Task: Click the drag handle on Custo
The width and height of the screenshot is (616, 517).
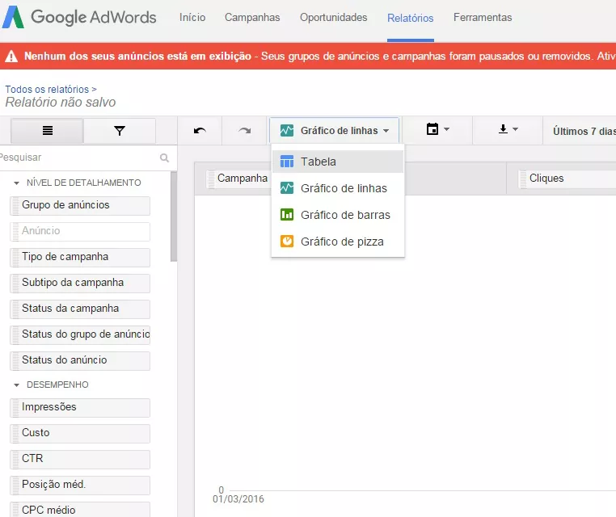Action: click(15, 434)
